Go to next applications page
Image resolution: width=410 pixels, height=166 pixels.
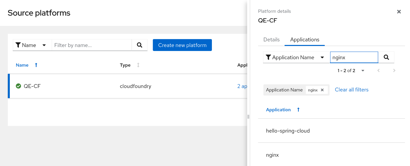(x=394, y=71)
